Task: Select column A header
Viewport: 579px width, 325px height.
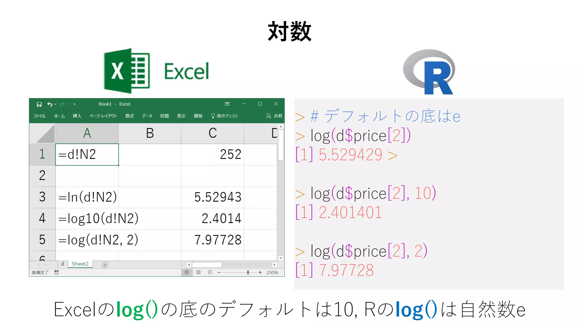Action: [x=87, y=133]
